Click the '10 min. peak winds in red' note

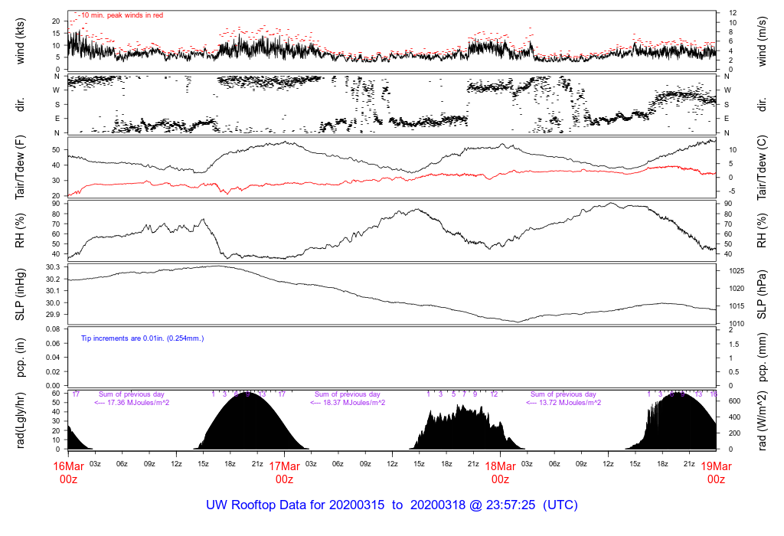pyautogui.click(x=122, y=15)
